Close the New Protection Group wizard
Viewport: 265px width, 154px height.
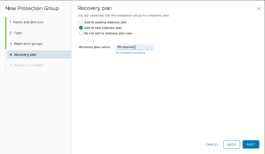tap(259, 9)
